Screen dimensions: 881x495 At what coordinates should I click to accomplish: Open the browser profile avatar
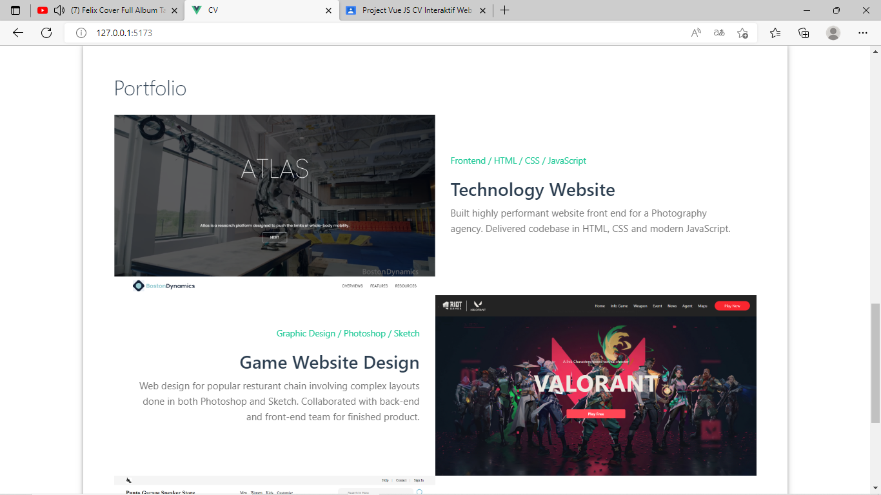833,33
